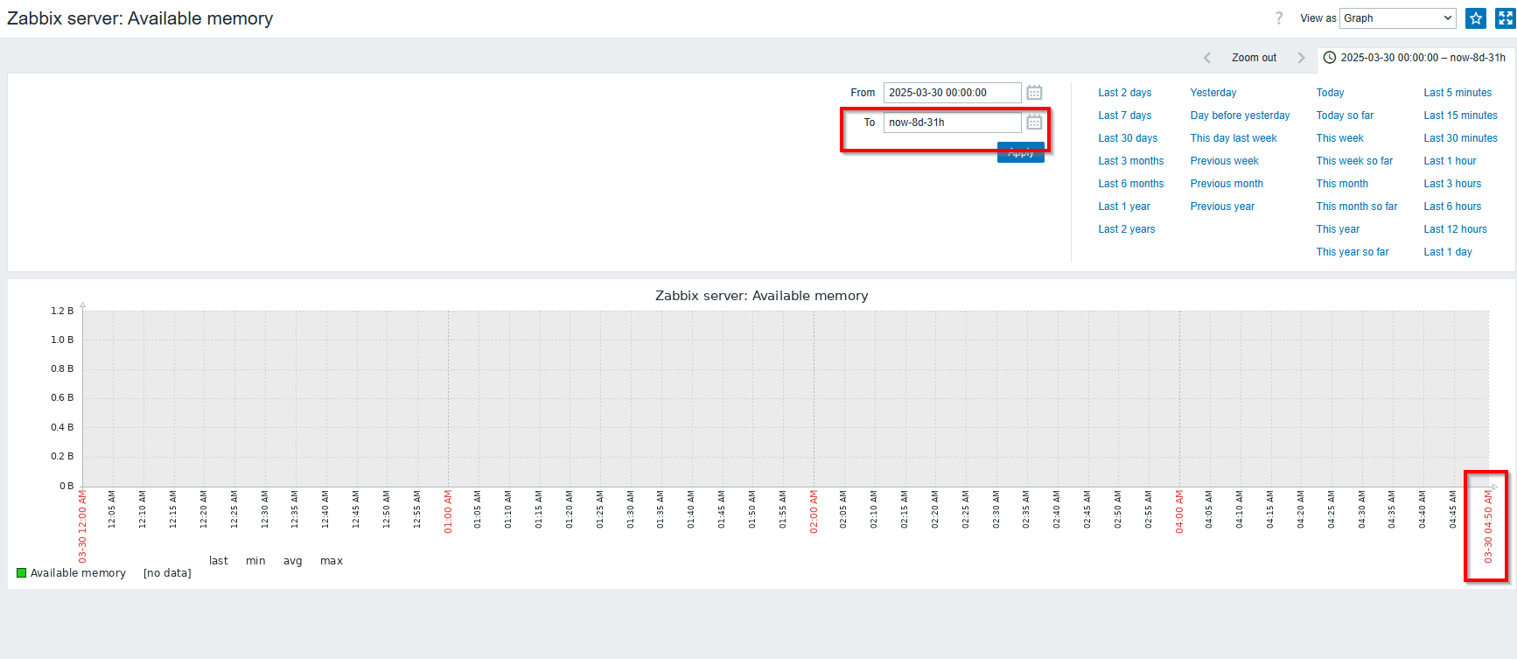Show Last 3 hours
This screenshot has width=1517, height=659.
click(x=1452, y=184)
